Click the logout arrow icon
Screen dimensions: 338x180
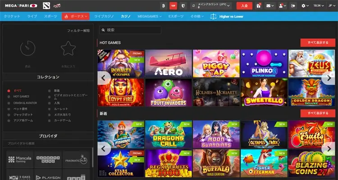(293, 6)
